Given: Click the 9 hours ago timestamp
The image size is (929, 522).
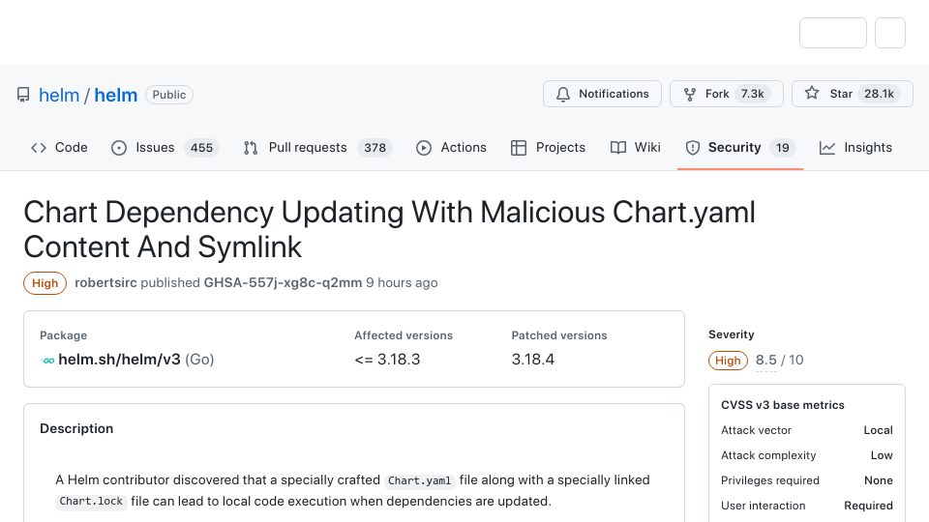Looking at the screenshot, I should 402,283.
